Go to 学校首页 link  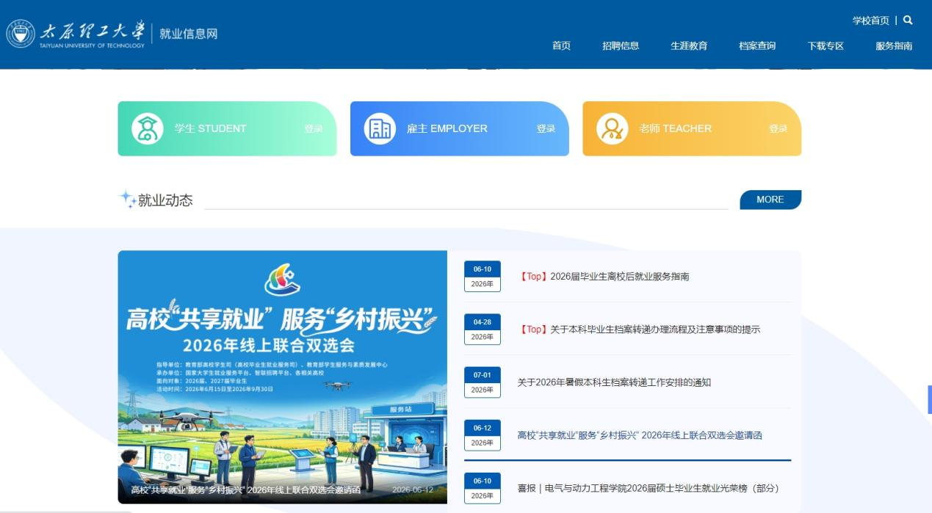(870, 21)
